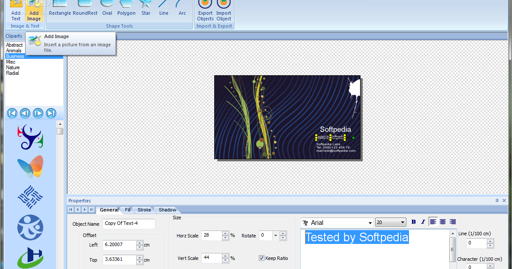The width and height of the screenshot is (512, 269).
Task: Switch to the Fill tab
Action: pyautogui.click(x=128, y=210)
